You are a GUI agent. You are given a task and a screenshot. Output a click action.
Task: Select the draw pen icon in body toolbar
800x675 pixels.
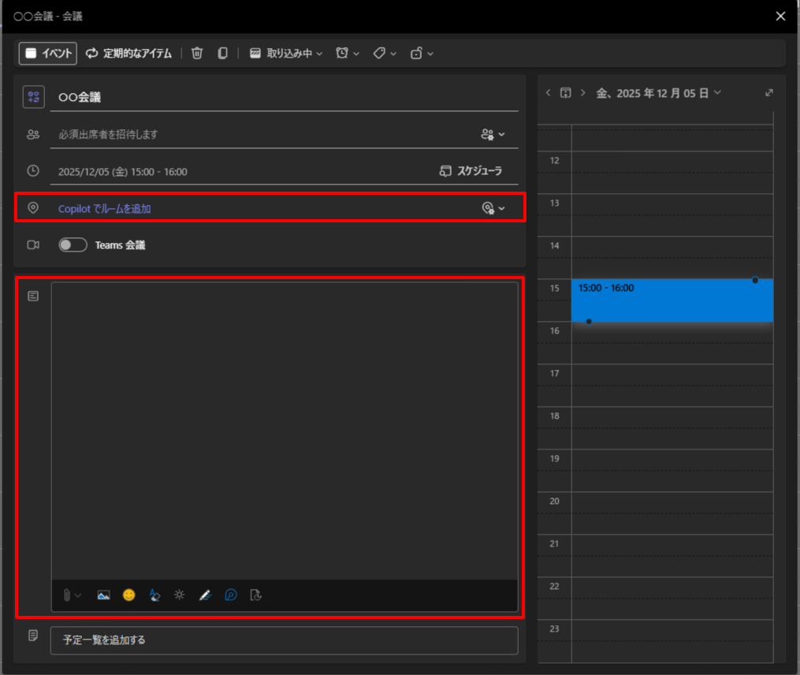(x=205, y=595)
